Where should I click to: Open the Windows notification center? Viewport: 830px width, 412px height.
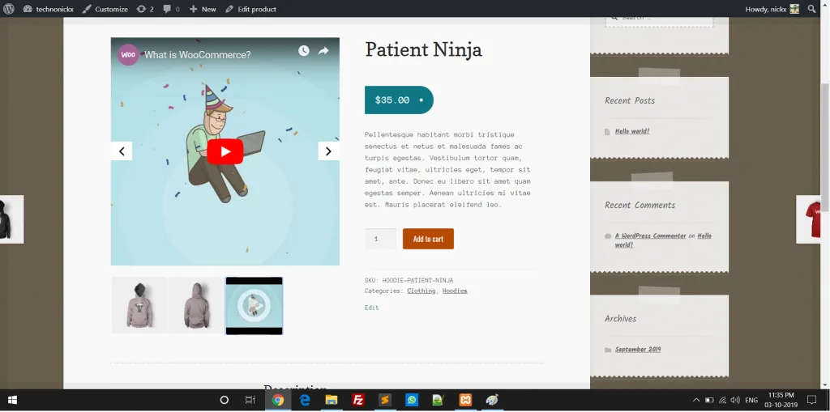pos(812,401)
